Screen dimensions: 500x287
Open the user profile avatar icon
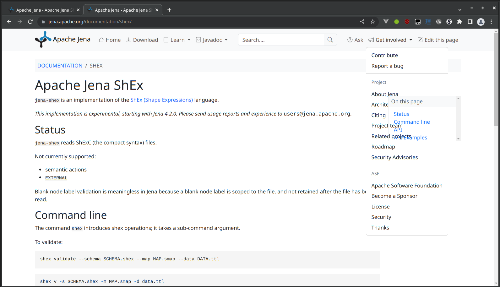click(481, 22)
